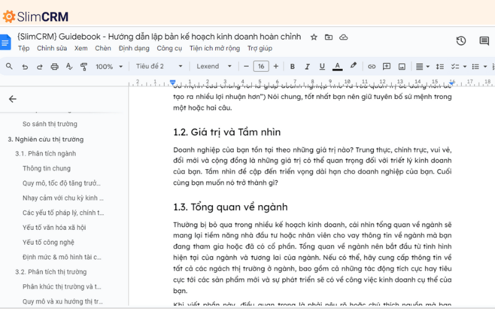This screenshot has height=309, width=495.
Task: Open the Xem menu
Action: 81,48
